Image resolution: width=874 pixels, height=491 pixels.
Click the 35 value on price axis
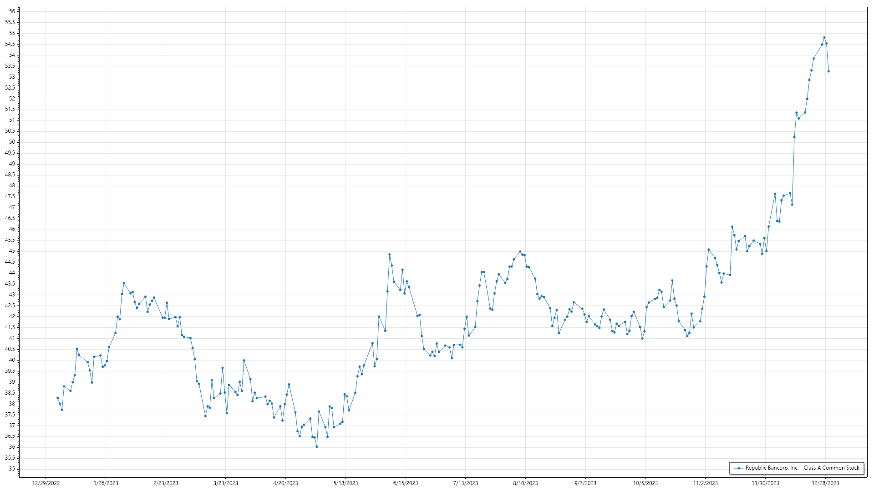click(12, 469)
